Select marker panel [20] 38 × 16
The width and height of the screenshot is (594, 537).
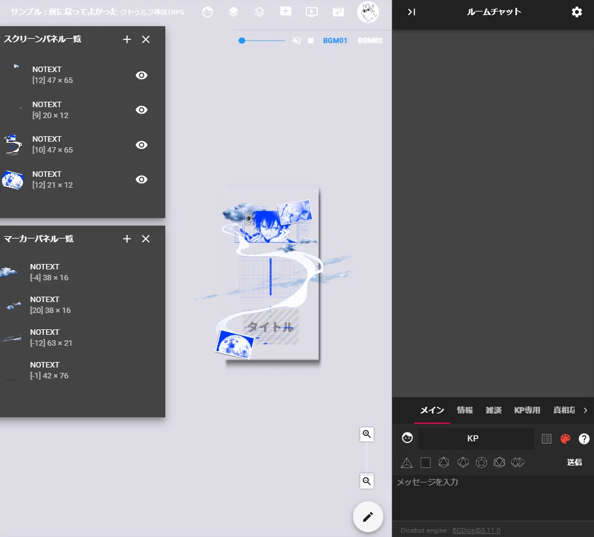pyautogui.click(x=82, y=305)
